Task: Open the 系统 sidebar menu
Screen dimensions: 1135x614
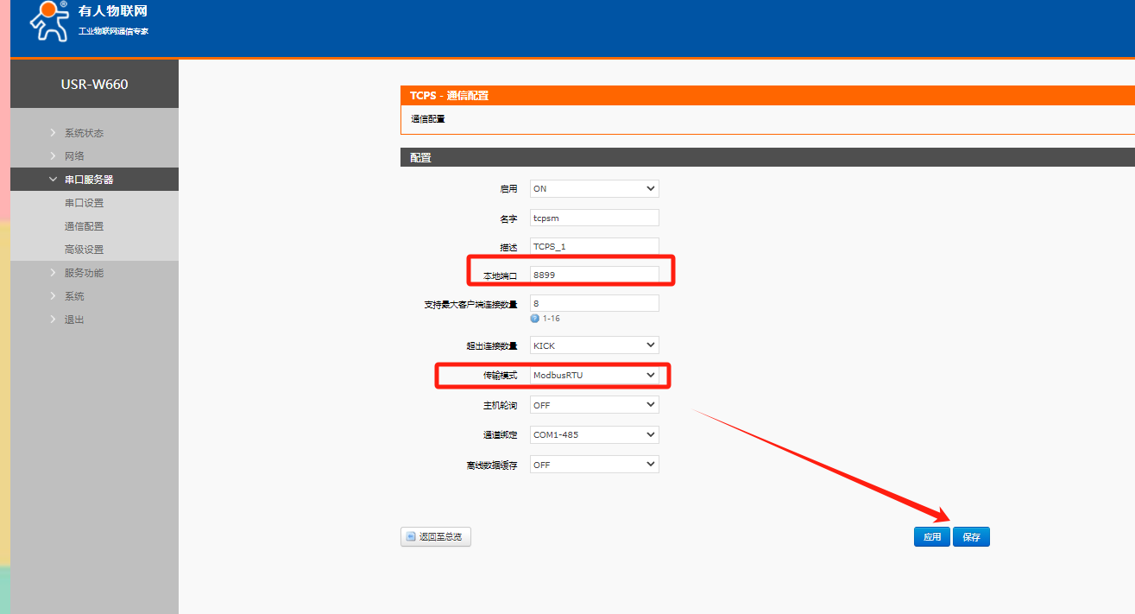Action: pyautogui.click(x=74, y=296)
